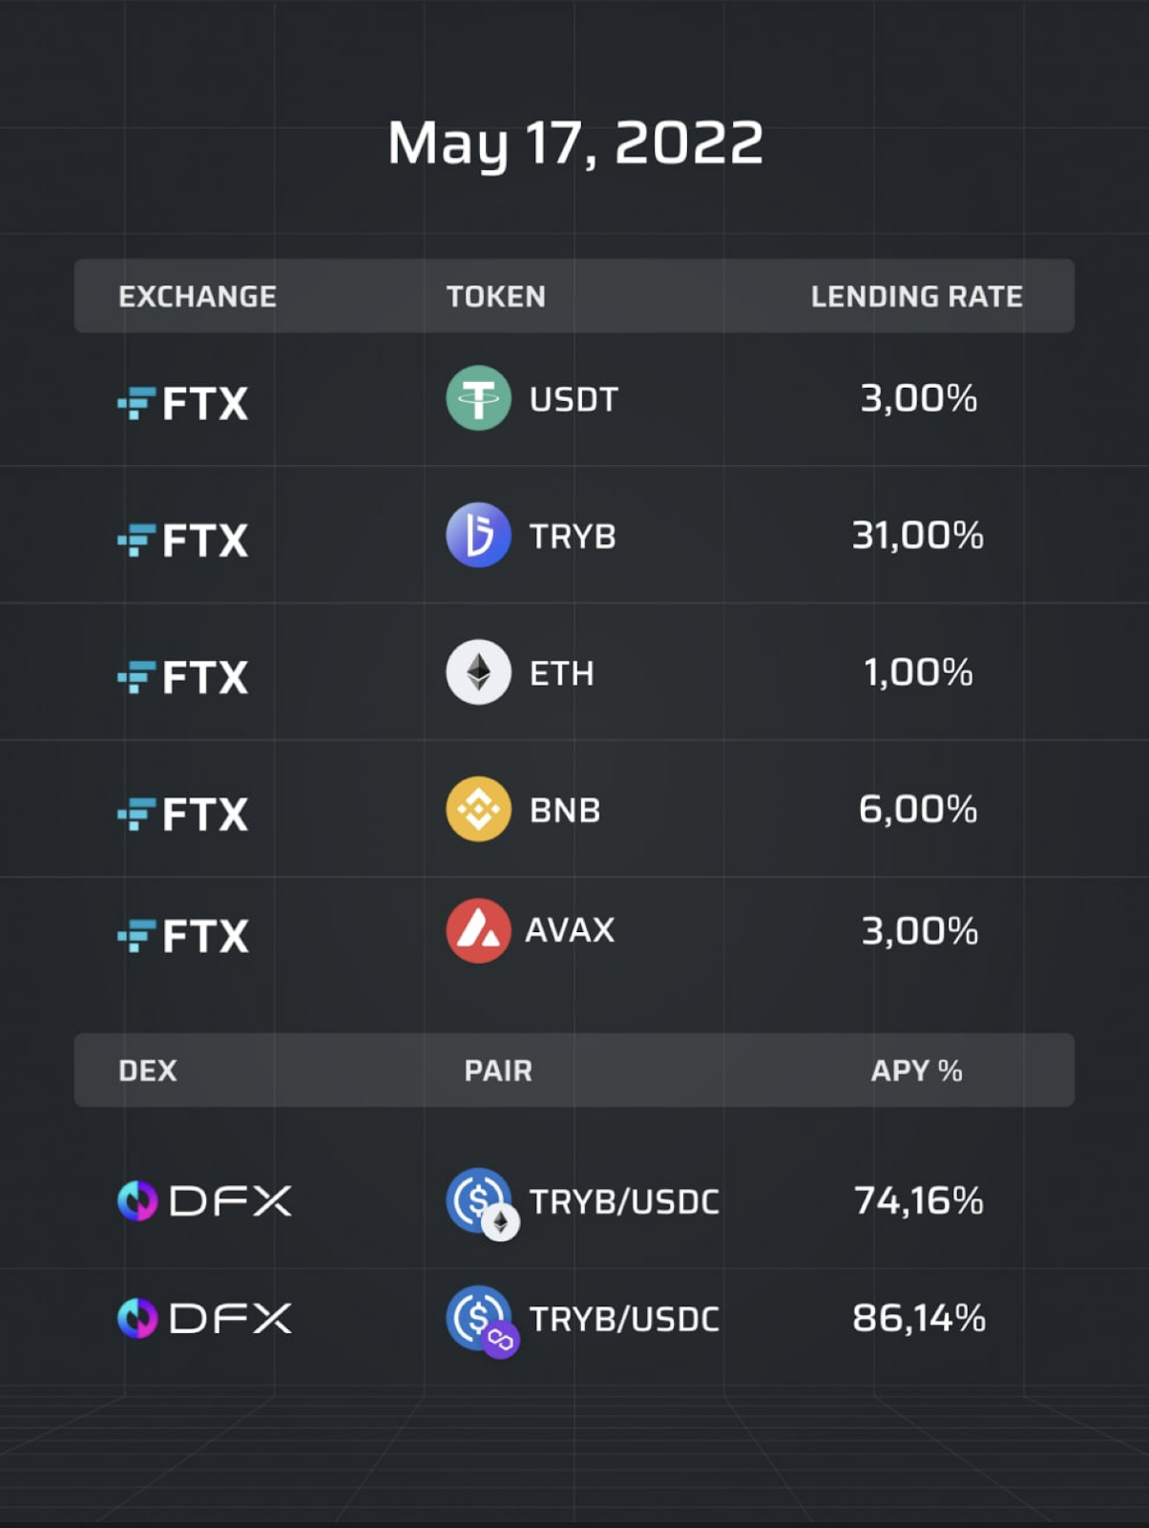Click the 86,14% APY value

[x=919, y=1318]
